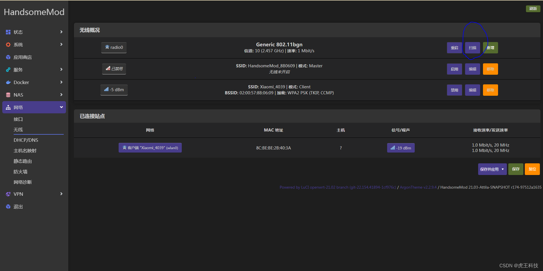
Task: Click the 状态 dashboard icon in sidebar
Action: pos(8,32)
